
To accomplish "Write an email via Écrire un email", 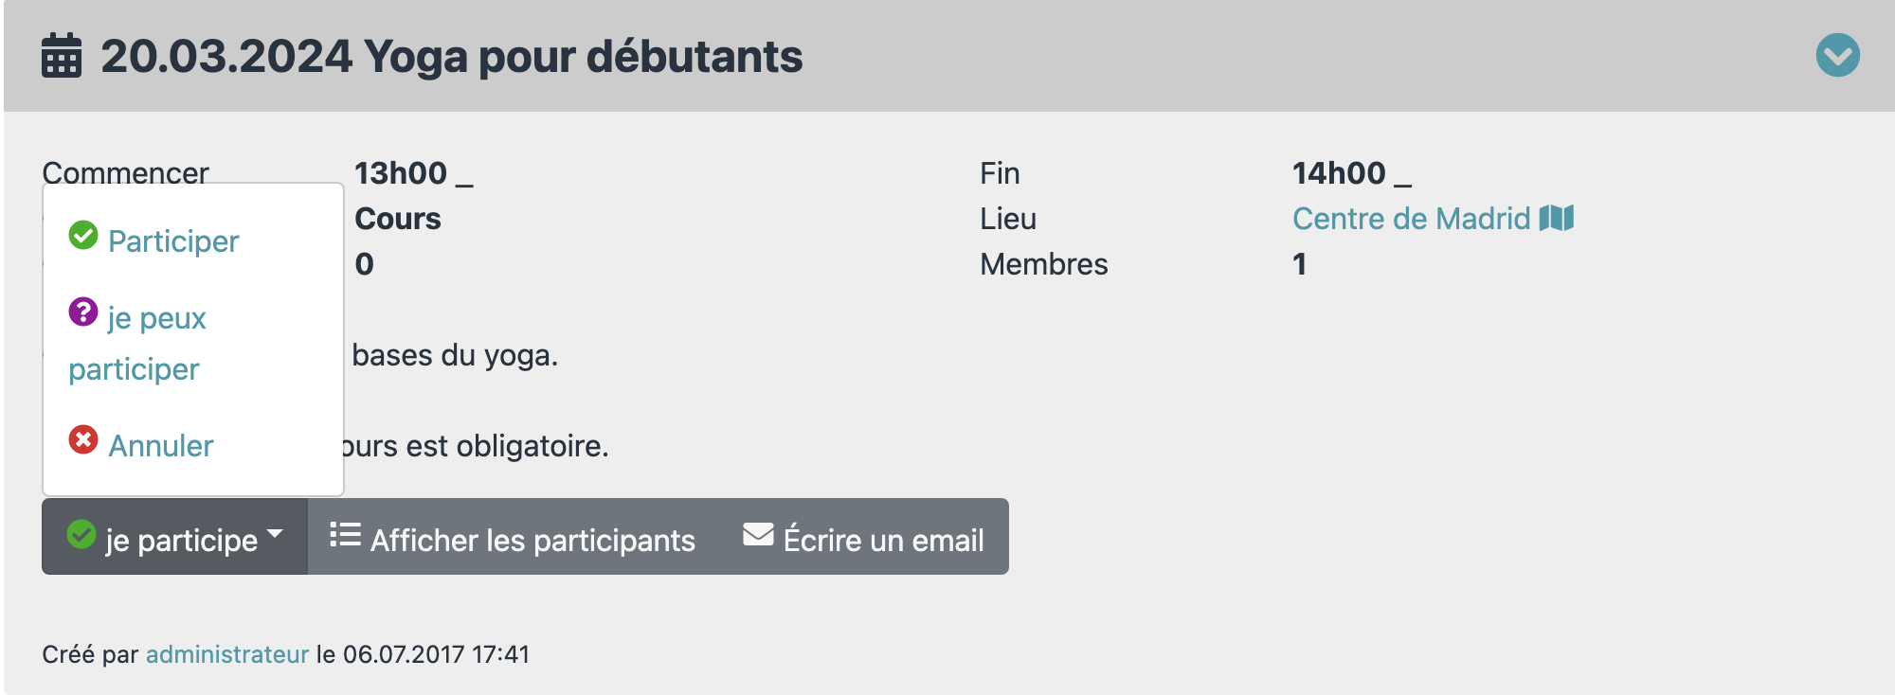I will coord(863,537).
